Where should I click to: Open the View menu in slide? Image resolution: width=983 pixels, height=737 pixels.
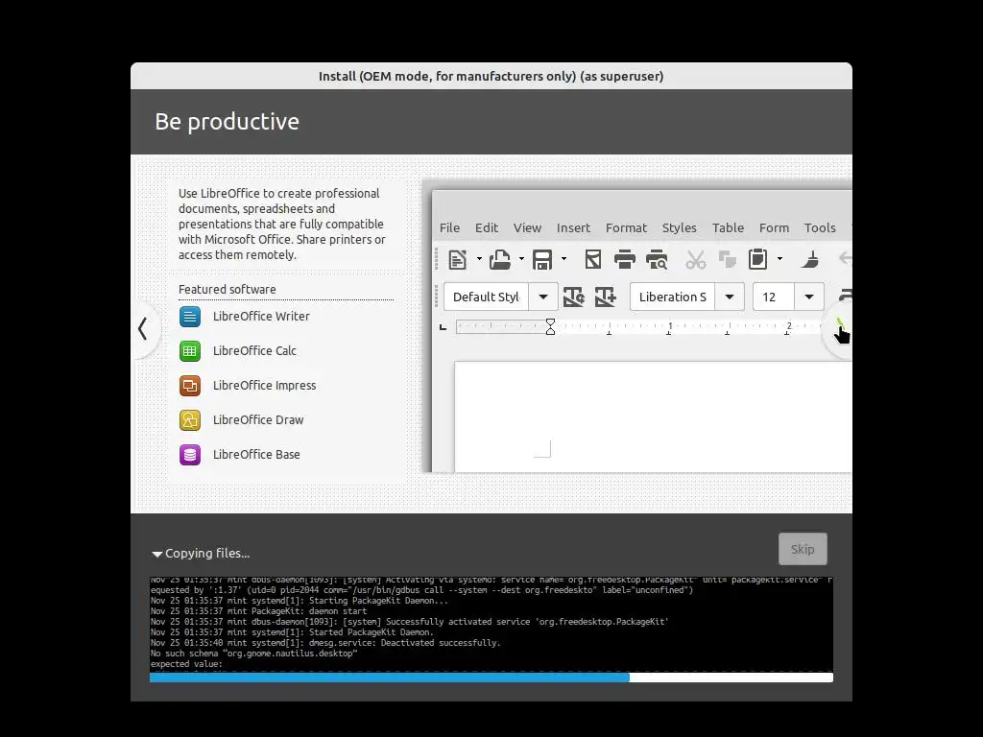click(x=527, y=228)
